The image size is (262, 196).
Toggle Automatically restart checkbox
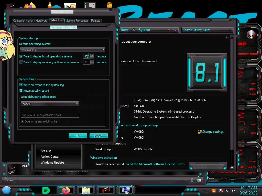coord(21,91)
